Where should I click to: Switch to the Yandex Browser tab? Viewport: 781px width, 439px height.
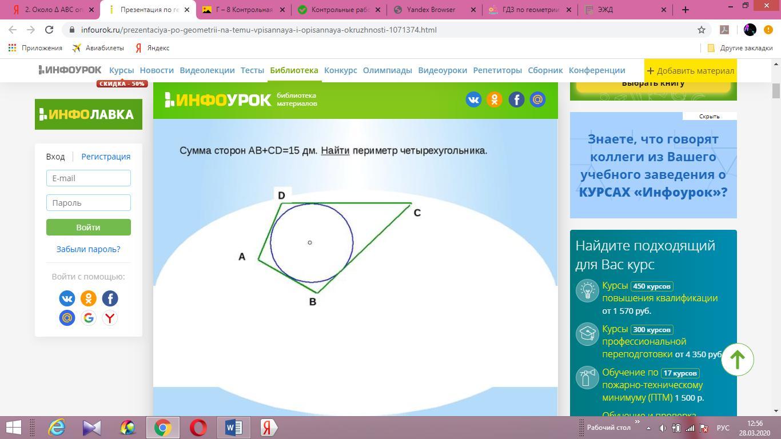434,10
